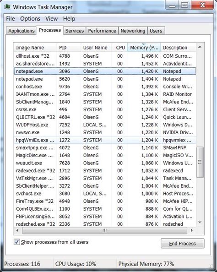Select the WUDFHost.exe process

[x=105, y=125]
